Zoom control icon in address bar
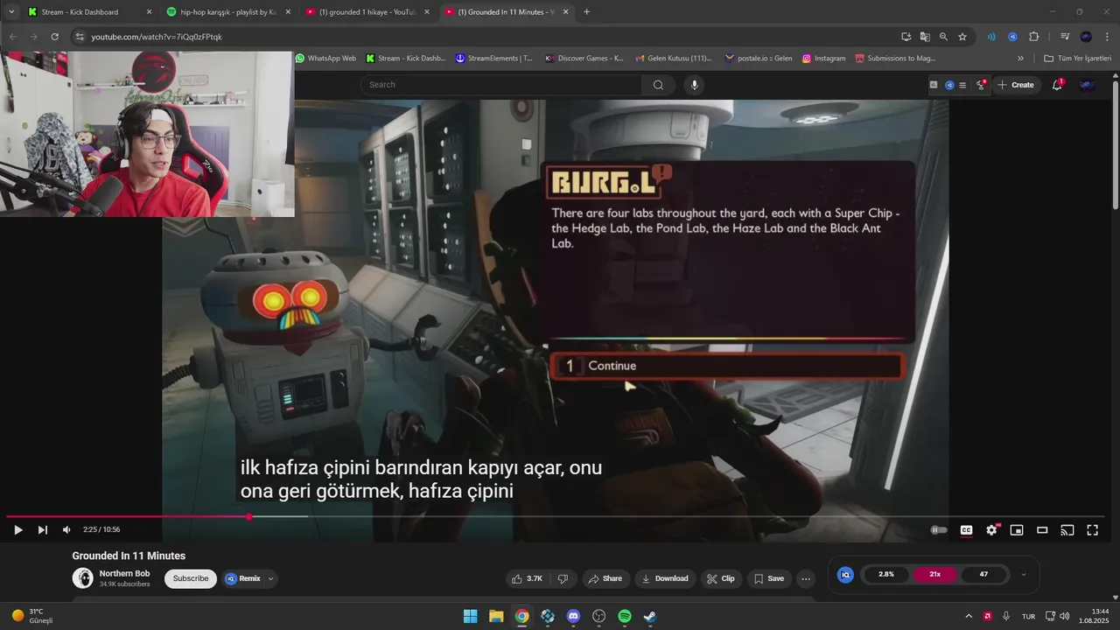1120x630 pixels. click(943, 37)
